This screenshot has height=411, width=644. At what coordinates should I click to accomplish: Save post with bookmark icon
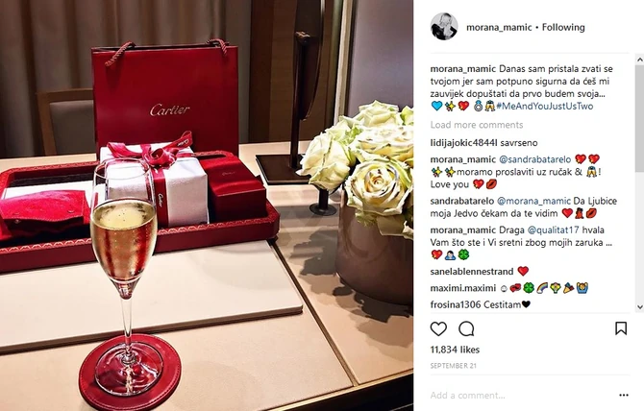point(621,328)
